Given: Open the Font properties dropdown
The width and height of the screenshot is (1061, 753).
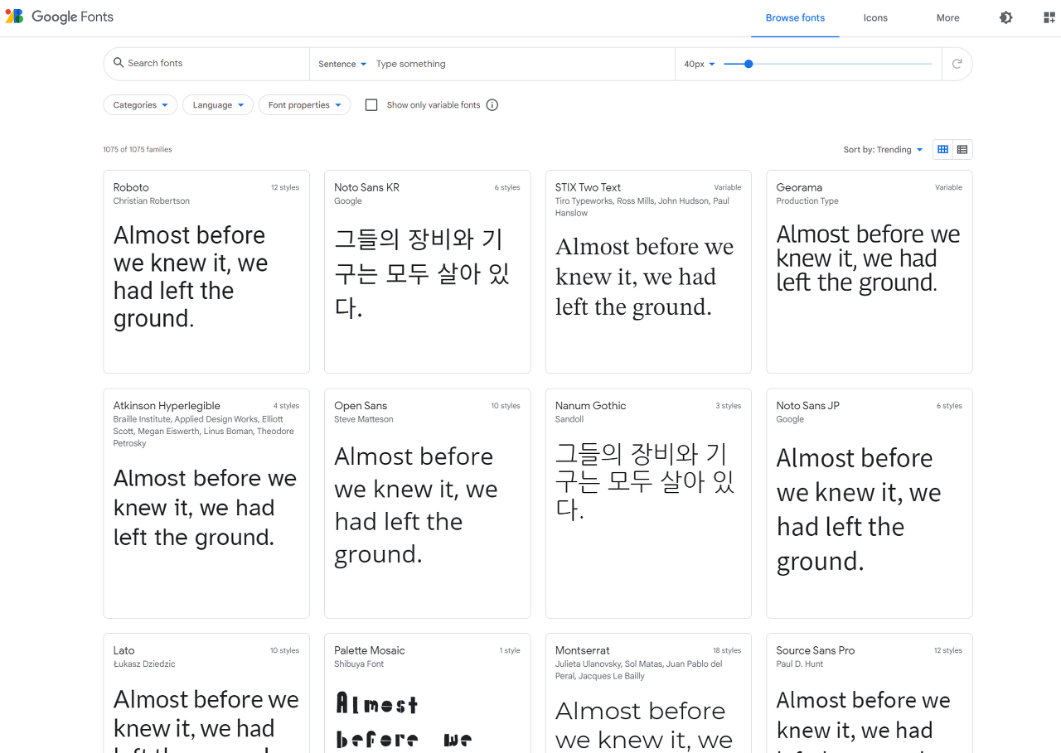Looking at the screenshot, I should [304, 105].
